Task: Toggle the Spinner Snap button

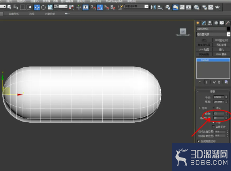Action: pyautogui.click(x=113, y=7)
